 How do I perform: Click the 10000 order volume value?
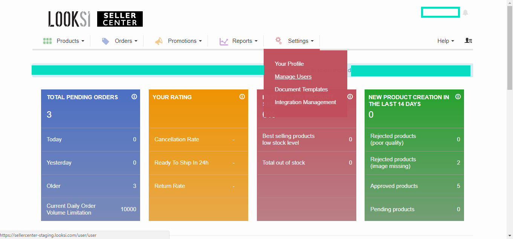pyautogui.click(x=128, y=209)
